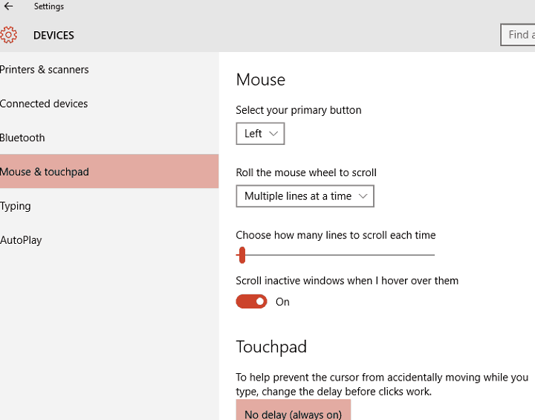Image resolution: width=535 pixels, height=420 pixels.
Task: Click the Settings window title text
Action: click(x=49, y=7)
